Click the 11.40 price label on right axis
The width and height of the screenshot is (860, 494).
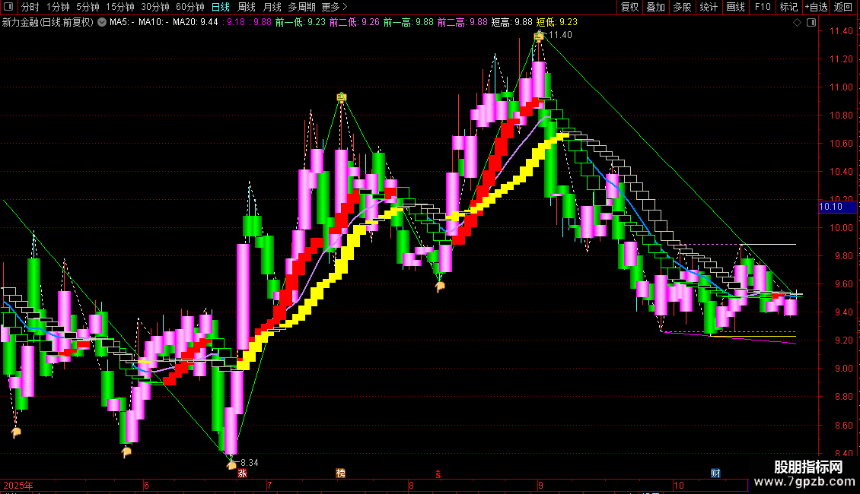pos(841,31)
